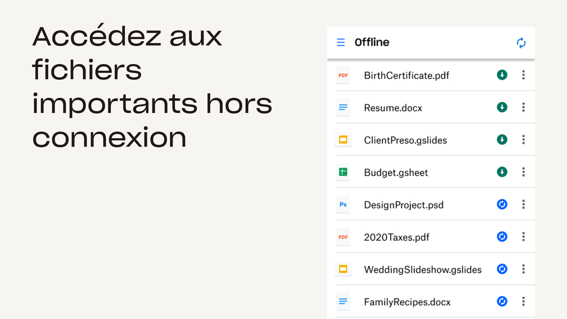567x319 pixels.
Task: Click syncing status badge on 2020Taxes.pdf
Action: [x=502, y=237]
